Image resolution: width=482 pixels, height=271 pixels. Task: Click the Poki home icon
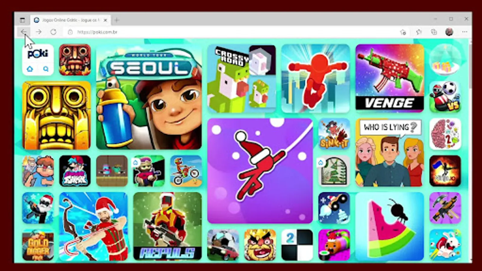tap(30, 69)
